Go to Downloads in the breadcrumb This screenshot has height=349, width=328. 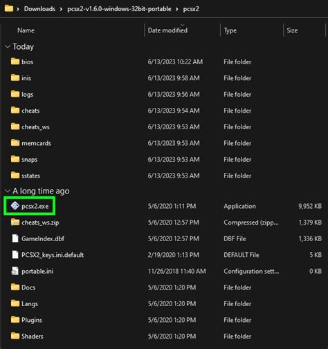click(x=39, y=9)
